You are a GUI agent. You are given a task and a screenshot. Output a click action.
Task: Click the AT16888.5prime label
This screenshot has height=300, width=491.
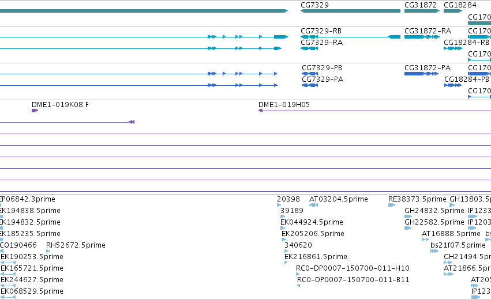[x=451, y=234]
